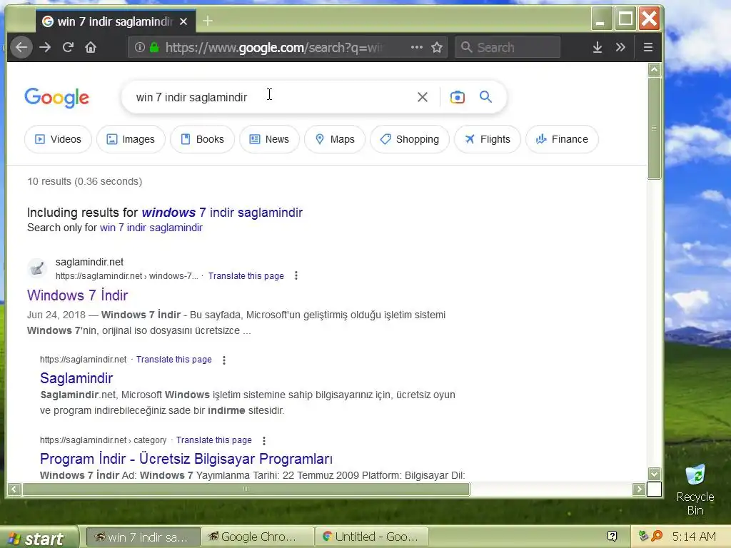Open options menu for category result

pyautogui.click(x=264, y=440)
